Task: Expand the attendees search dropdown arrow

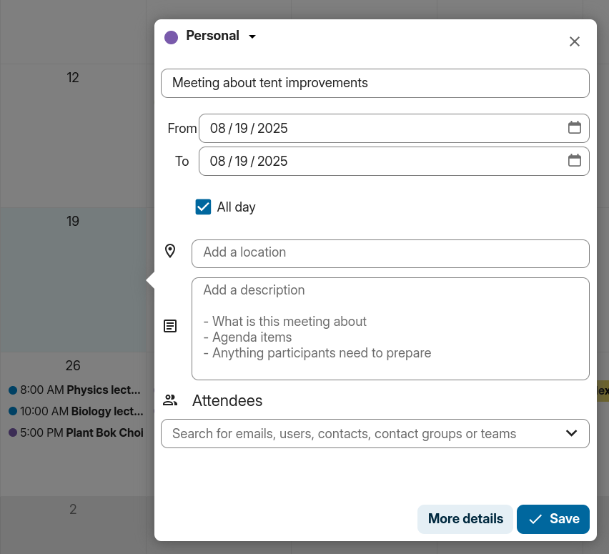Action: coord(571,433)
